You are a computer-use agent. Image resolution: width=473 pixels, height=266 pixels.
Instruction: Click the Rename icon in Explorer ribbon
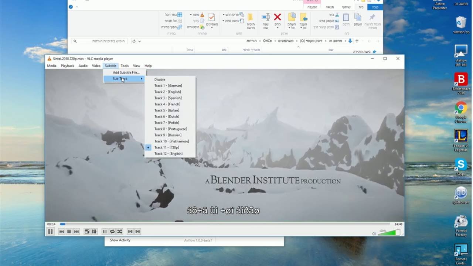[x=266, y=17]
